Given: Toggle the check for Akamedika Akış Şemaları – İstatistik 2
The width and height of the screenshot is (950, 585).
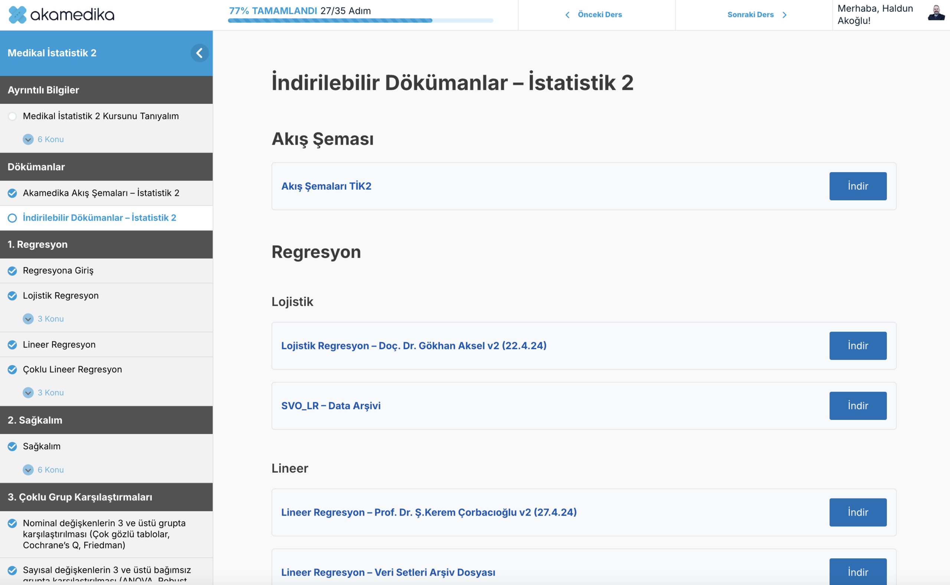Looking at the screenshot, I should point(12,193).
